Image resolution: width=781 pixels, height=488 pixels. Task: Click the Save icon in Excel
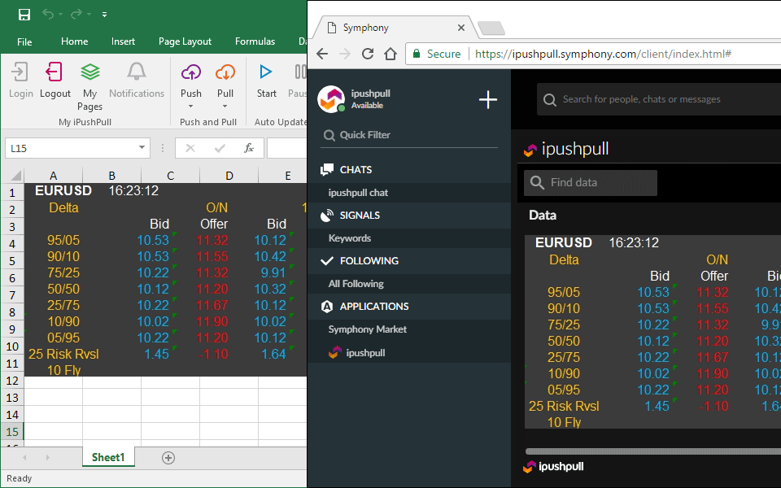pyautogui.click(x=24, y=15)
